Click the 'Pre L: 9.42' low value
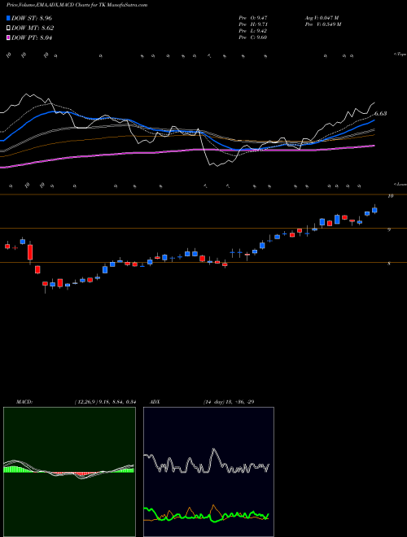The image size is (407, 537). [x=253, y=31]
